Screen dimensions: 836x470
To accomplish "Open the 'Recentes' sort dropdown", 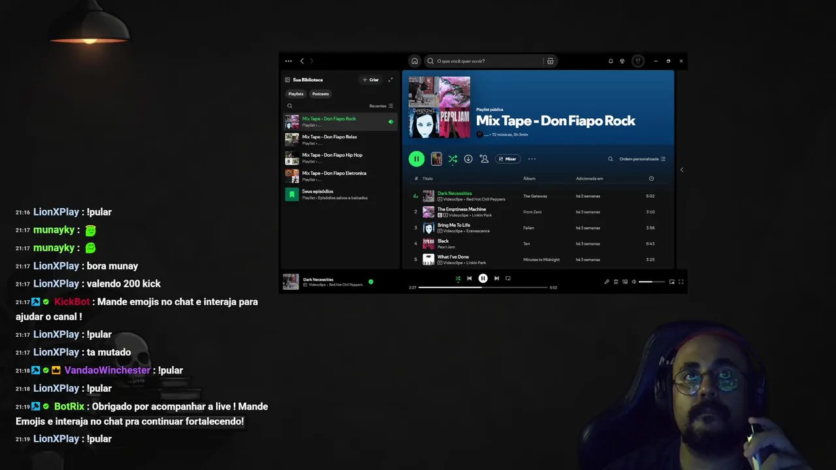I will point(381,106).
